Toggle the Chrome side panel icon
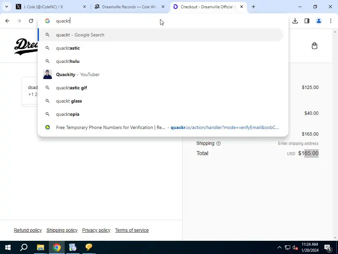 point(307,21)
